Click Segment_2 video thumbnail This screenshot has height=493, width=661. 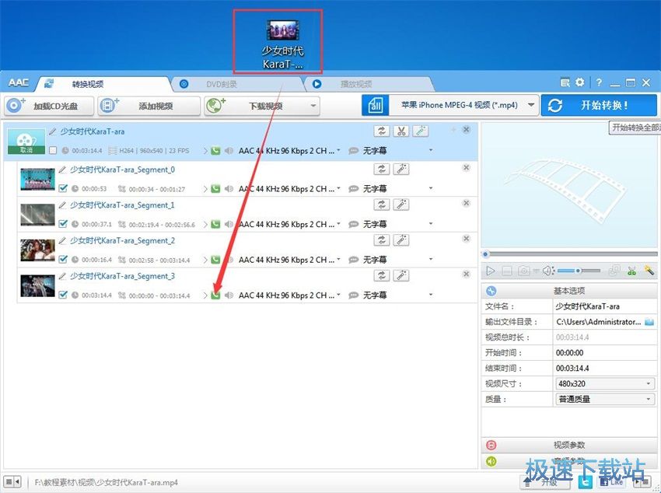pyautogui.click(x=37, y=250)
